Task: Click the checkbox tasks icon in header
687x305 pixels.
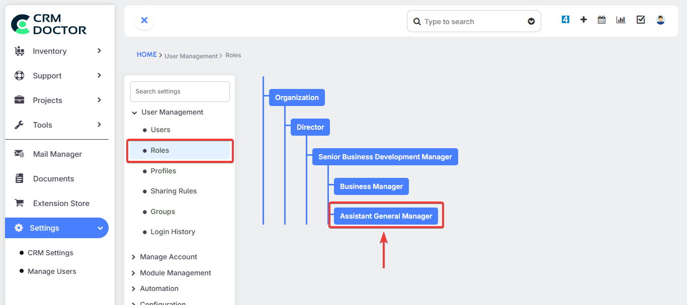Action: [x=641, y=20]
